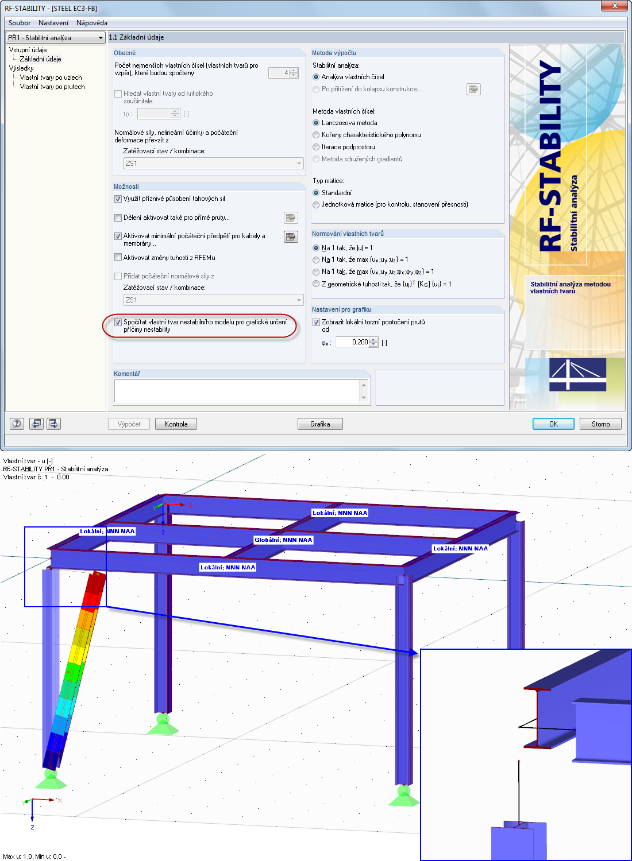Select 'Z geometrické tuhosti' normalization
Screen dimensions: 632x861
point(316,284)
